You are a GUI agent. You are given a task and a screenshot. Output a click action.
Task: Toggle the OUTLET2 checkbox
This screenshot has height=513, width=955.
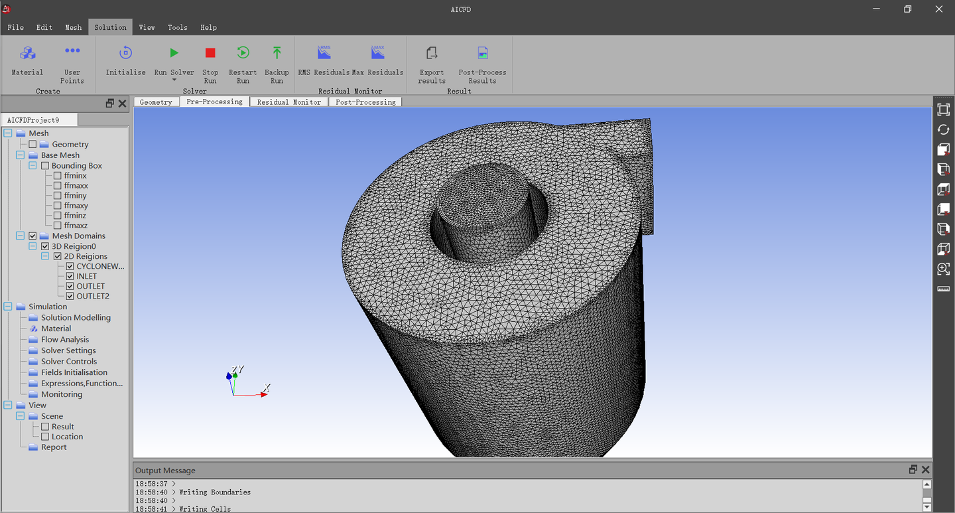click(70, 296)
